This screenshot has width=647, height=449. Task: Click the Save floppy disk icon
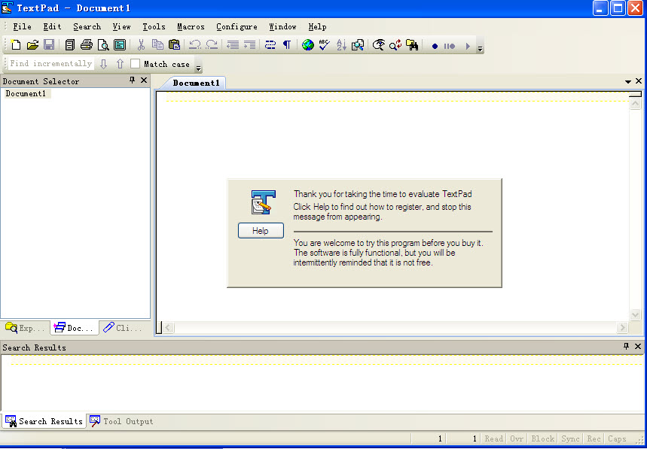pyautogui.click(x=49, y=44)
